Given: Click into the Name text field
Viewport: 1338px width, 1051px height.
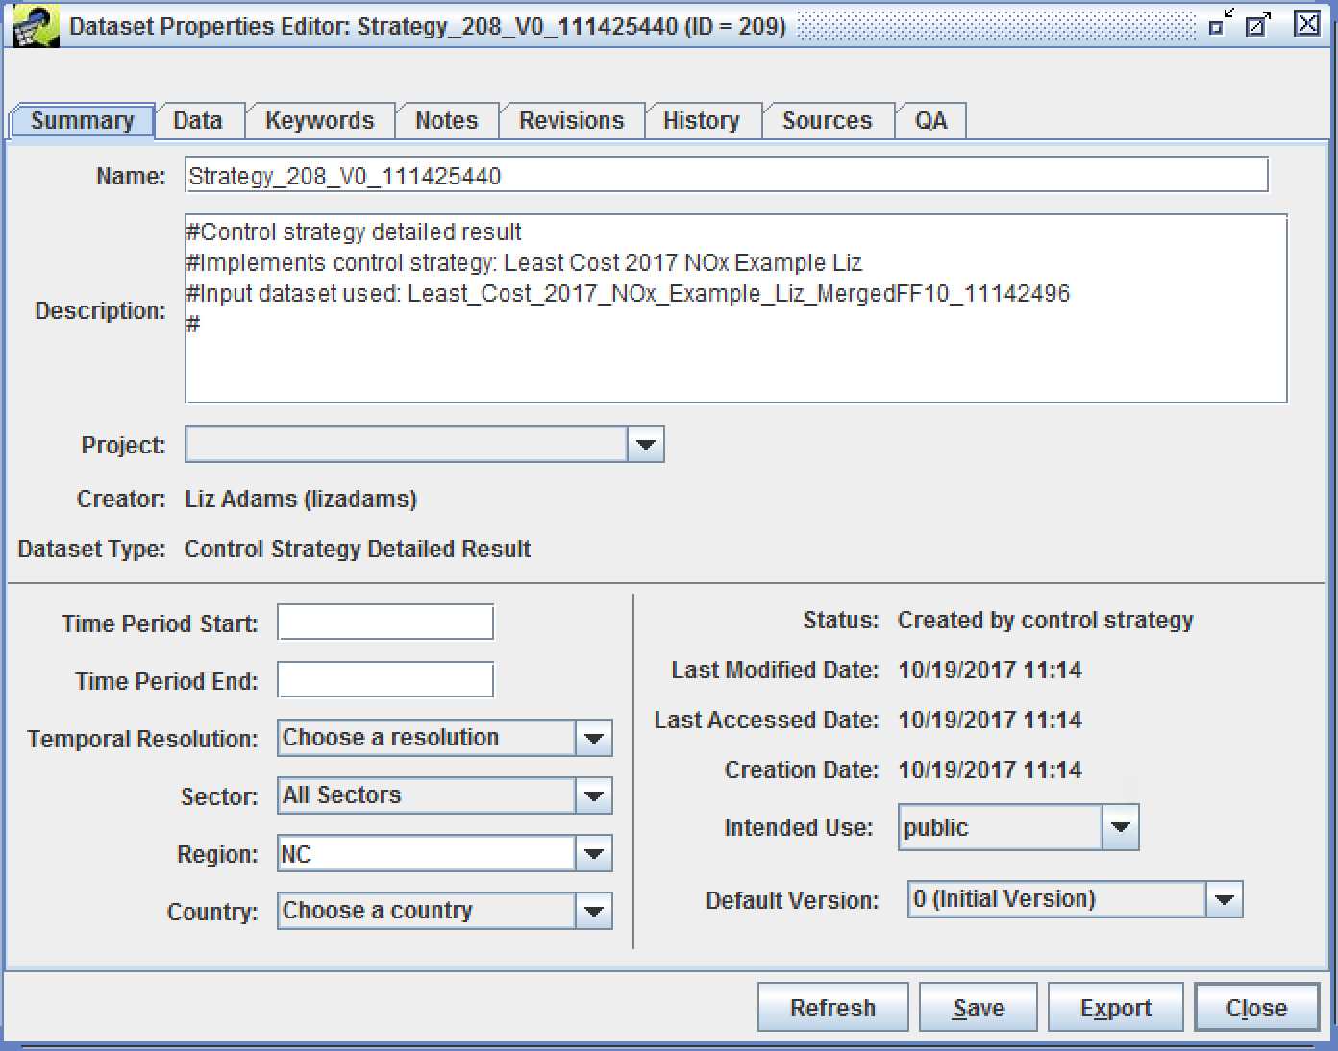Looking at the screenshot, I should pyautogui.click(x=726, y=176).
